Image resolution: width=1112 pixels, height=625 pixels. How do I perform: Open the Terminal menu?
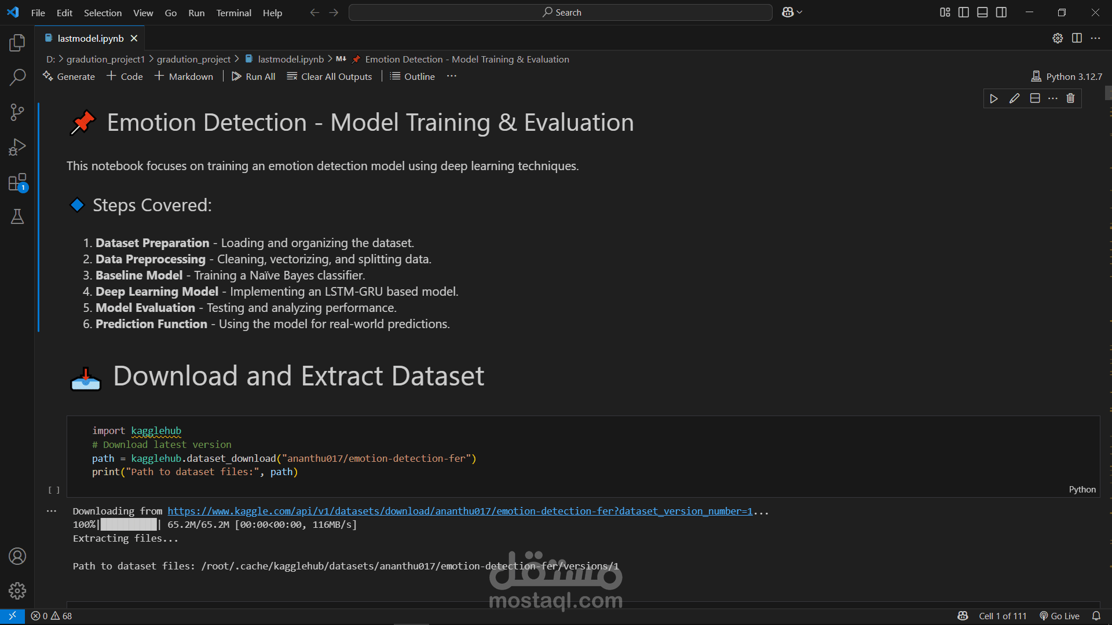(233, 13)
